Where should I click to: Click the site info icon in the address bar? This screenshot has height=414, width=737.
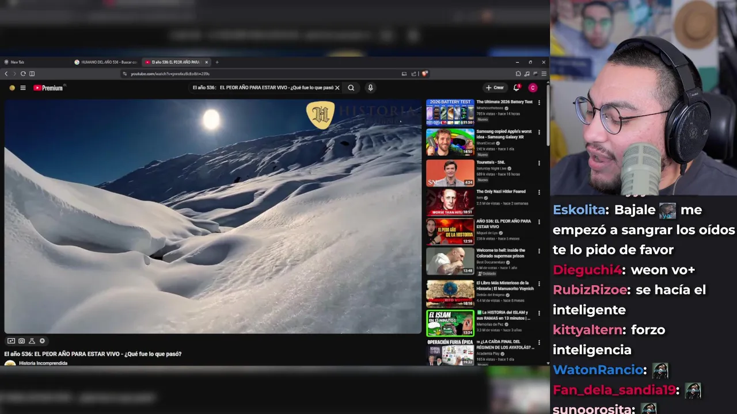click(124, 74)
